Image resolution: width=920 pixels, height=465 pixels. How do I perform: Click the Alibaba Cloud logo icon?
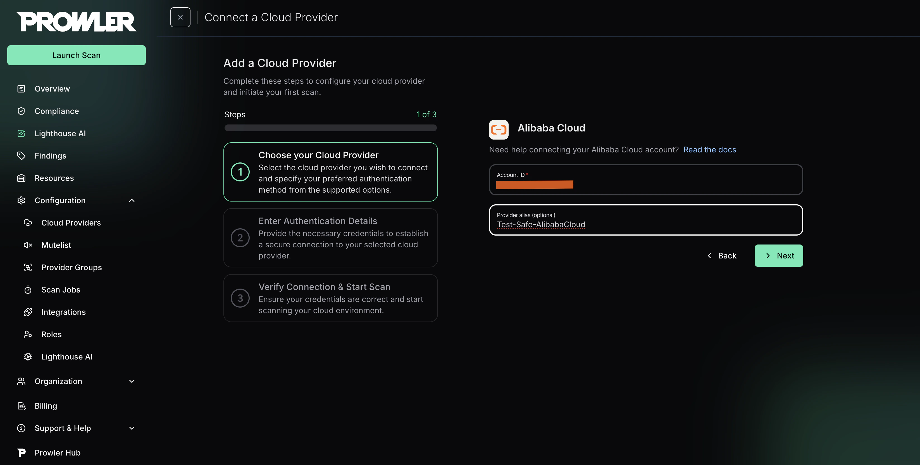point(499,129)
